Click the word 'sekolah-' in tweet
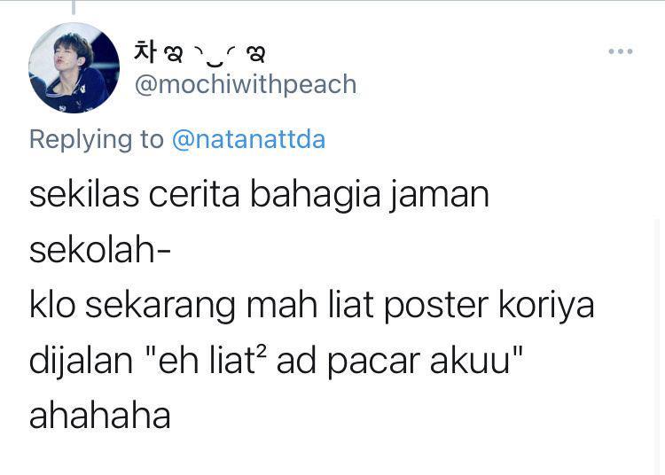Viewport: 665px width, 475px height. [100, 250]
